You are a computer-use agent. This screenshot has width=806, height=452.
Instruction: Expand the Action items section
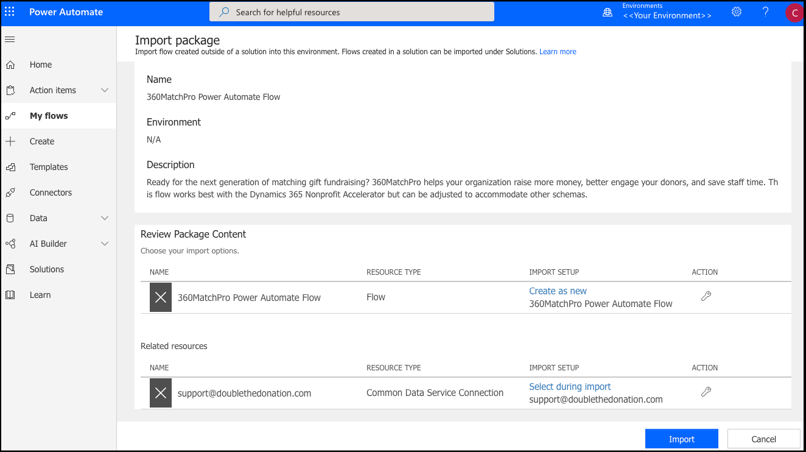tap(104, 90)
